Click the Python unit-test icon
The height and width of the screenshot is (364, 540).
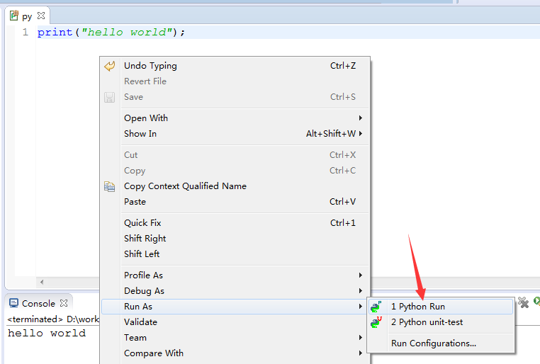coord(376,322)
